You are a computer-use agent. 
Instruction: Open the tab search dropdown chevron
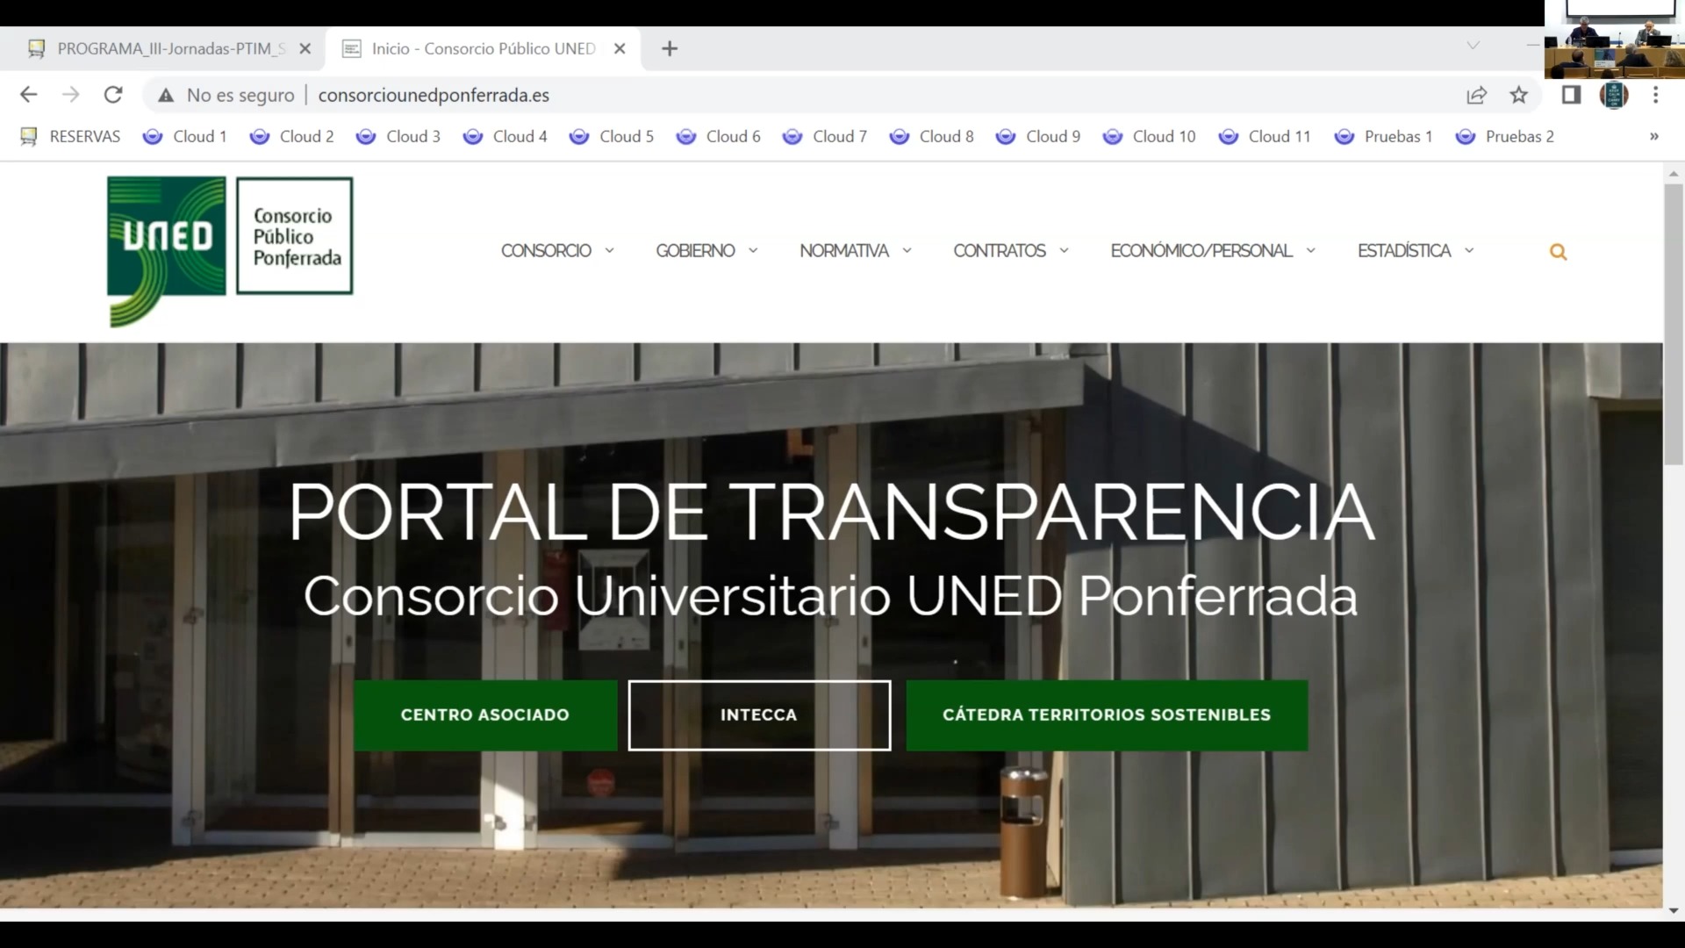click(x=1473, y=45)
